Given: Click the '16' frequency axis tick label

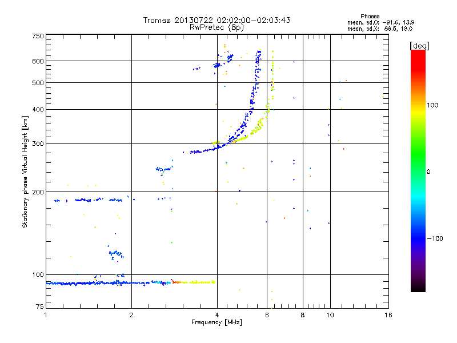Looking at the screenshot, I should tap(388, 315).
